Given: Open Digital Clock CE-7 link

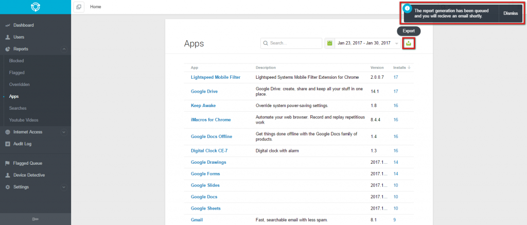Looking at the screenshot, I should tap(209, 151).
